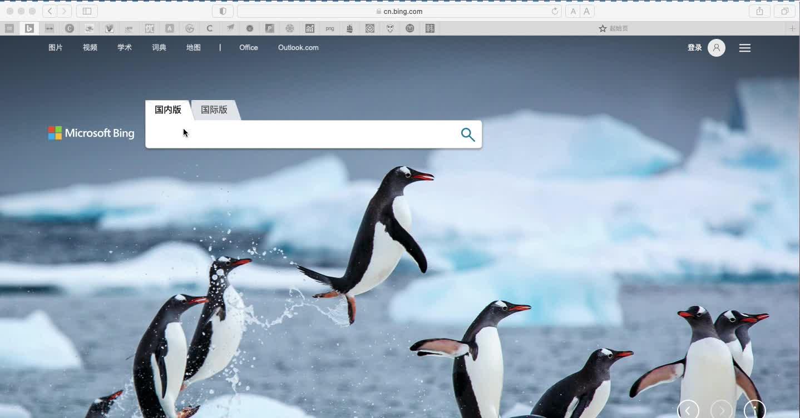This screenshot has width=800, height=418.
Task: Reload the page with refresh icon
Action: tap(555, 11)
